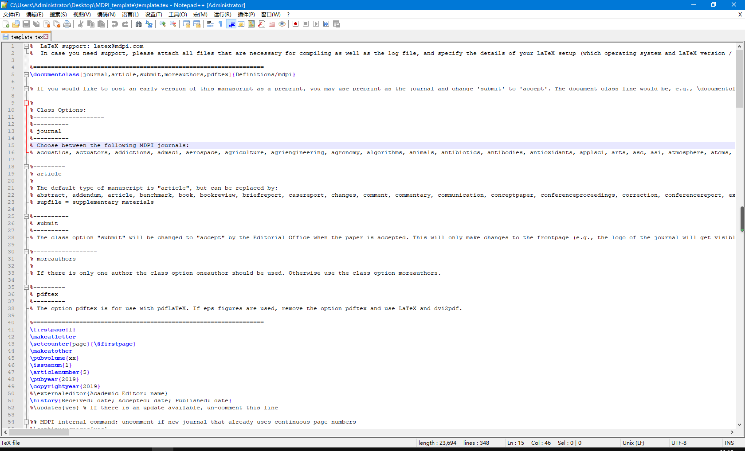Start macro recording with the red dot icon
The height and width of the screenshot is (451, 745).
tap(295, 24)
